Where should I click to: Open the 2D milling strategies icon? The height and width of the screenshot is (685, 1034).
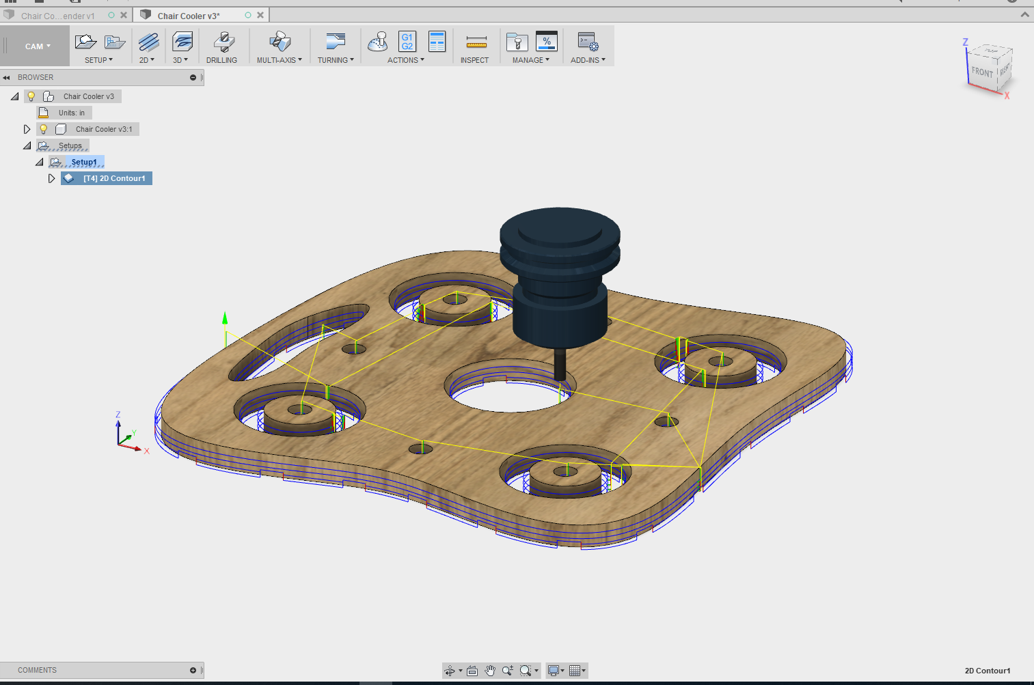coord(148,42)
